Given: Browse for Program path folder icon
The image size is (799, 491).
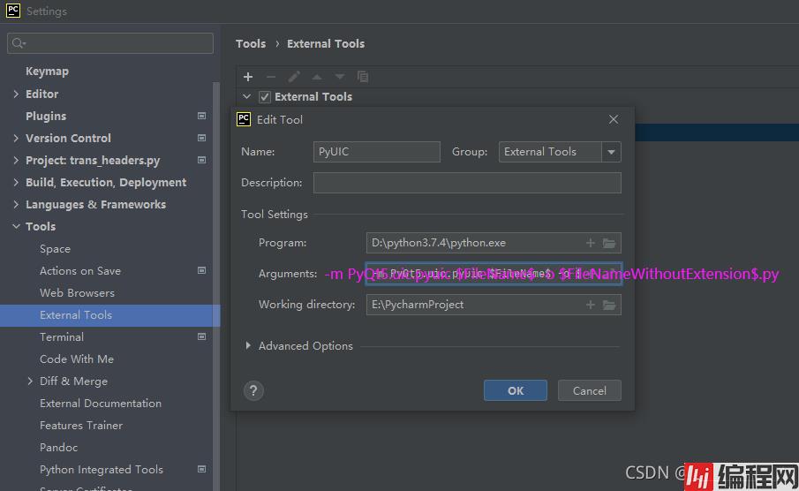Looking at the screenshot, I should point(609,243).
